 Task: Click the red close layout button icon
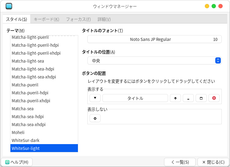[214, 98]
